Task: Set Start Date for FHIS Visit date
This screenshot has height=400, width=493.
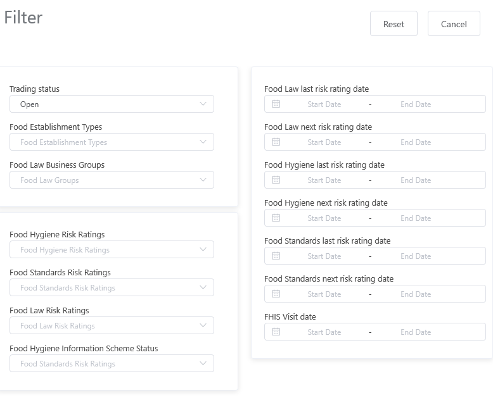Action: (x=324, y=332)
